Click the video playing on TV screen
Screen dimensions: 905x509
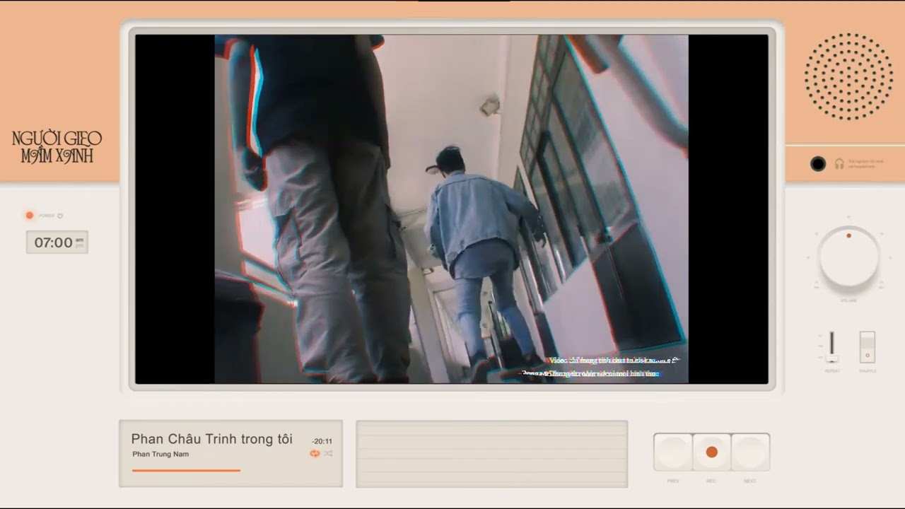coord(451,209)
